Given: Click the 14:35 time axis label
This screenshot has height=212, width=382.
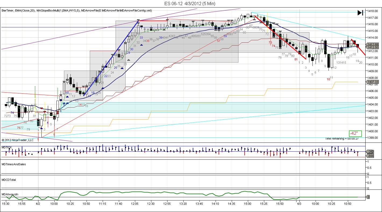Looking at the screenshot, I should tap(231, 204).
